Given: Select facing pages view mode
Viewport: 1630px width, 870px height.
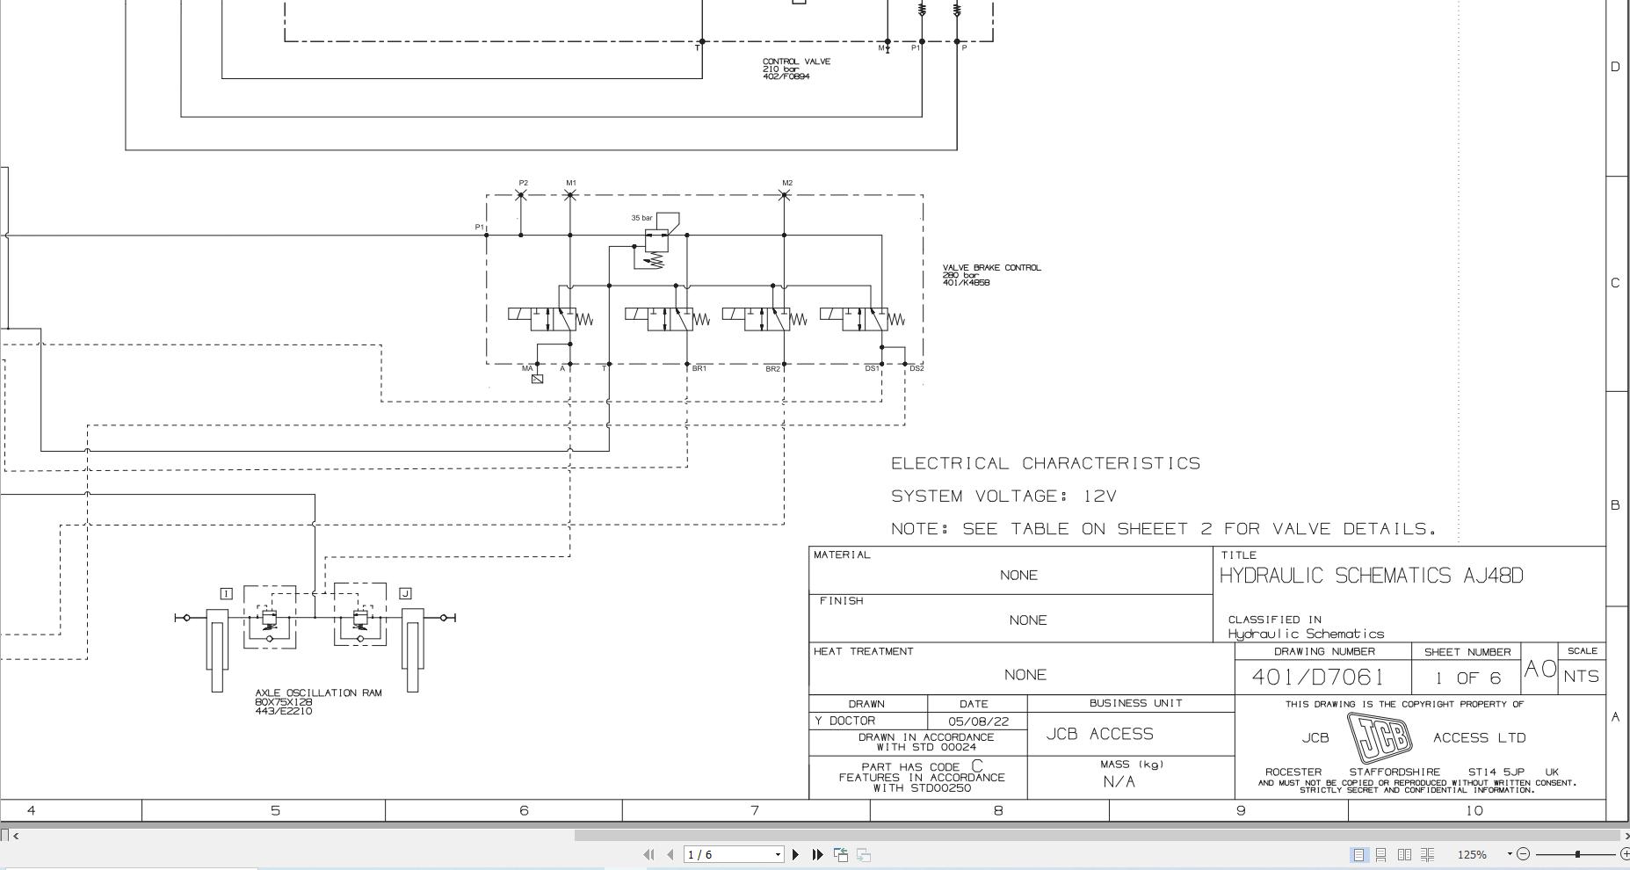Looking at the screenshot, I should click(1404, 854).
